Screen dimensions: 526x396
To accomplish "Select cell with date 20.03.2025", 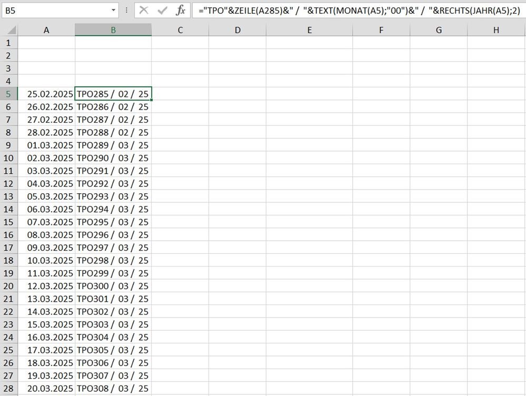I will (46, 388).
